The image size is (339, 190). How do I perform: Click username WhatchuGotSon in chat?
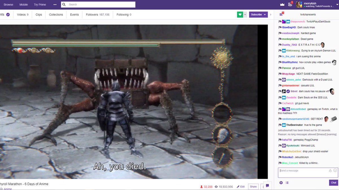[x=292, y=151]
